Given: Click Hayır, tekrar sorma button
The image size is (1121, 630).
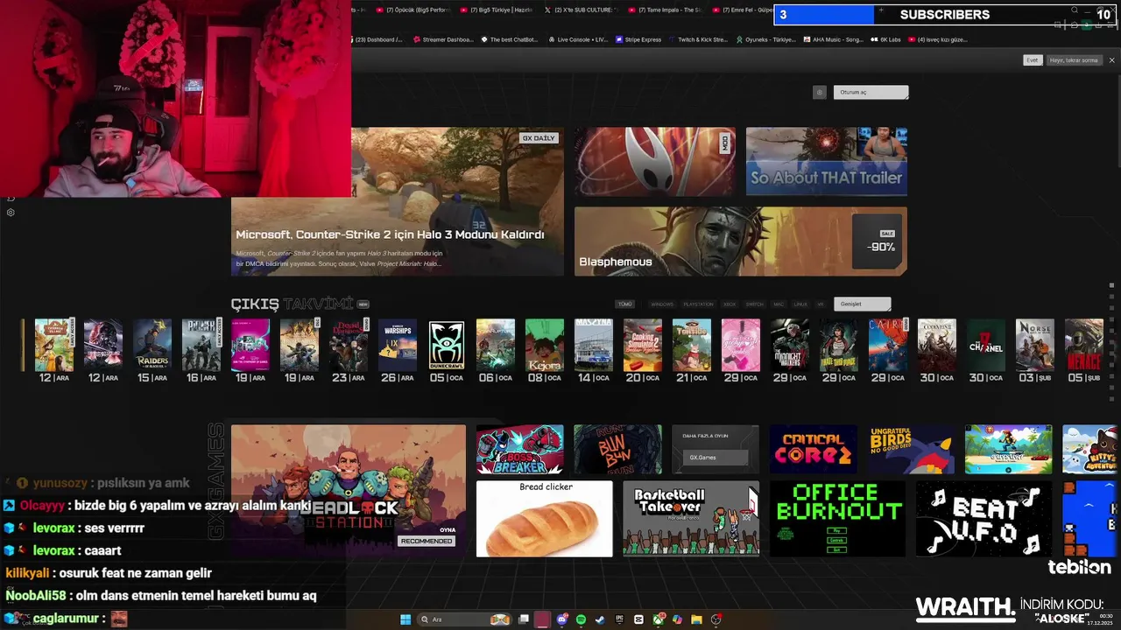Looking at the screenshot, I should (1074, 60).
